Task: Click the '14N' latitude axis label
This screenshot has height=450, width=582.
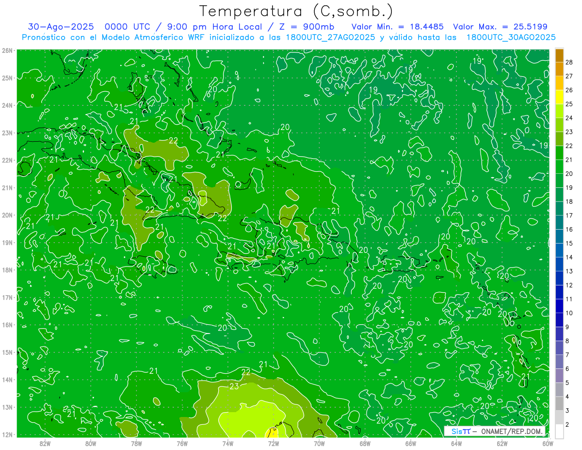Action: pyautogui.click(x=7, y=380)
